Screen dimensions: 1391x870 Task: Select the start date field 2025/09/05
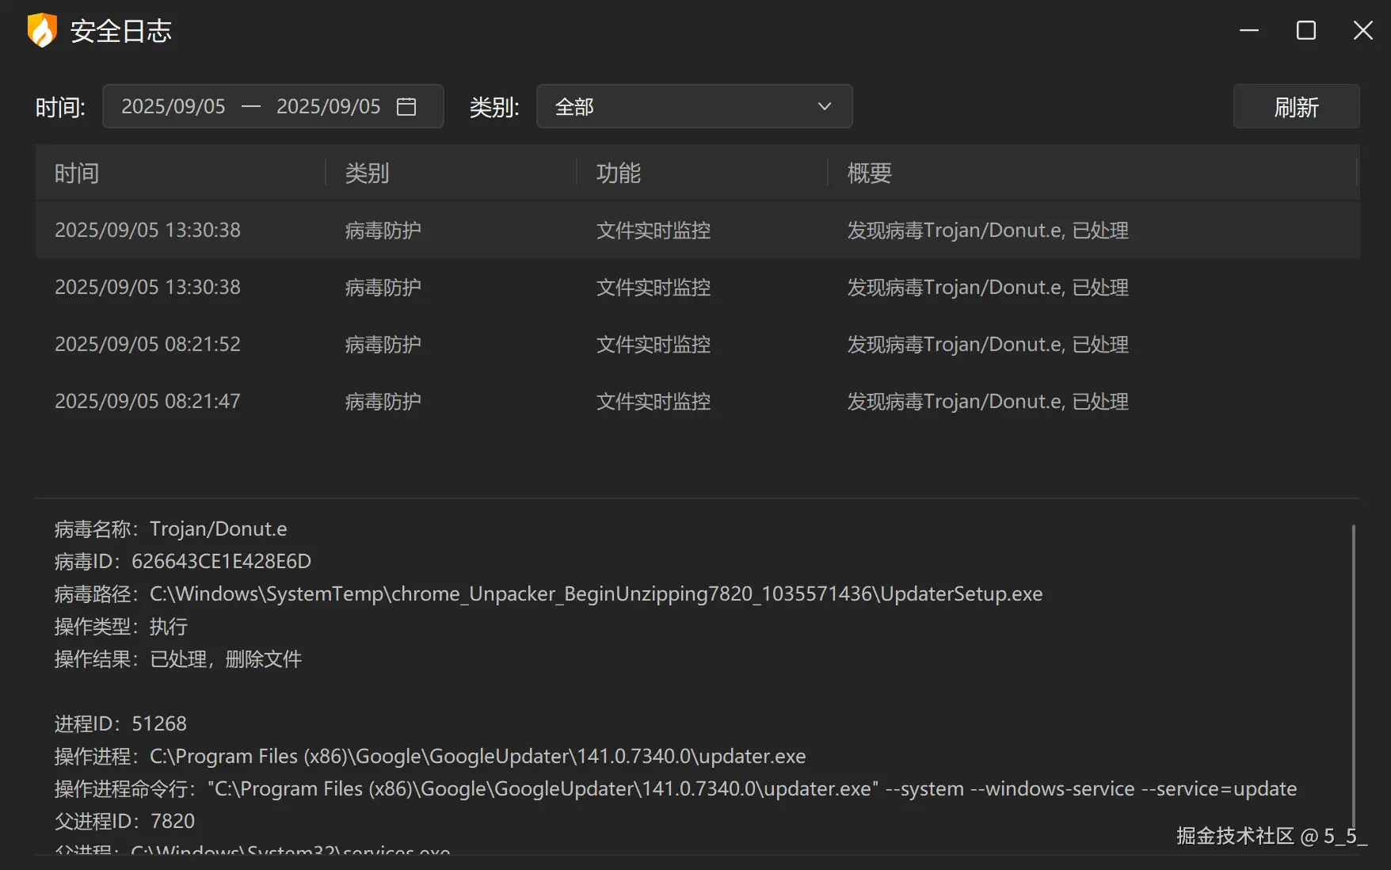click(174, 106)
